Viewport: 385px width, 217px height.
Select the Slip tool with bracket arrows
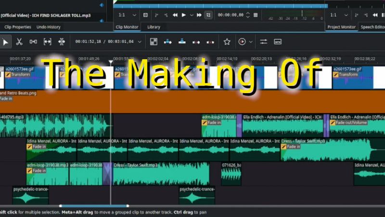(47, 42)
